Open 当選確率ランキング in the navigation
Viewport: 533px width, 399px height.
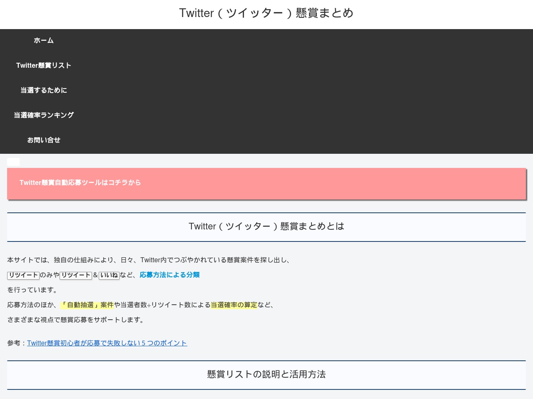click(x=44, y=115)
